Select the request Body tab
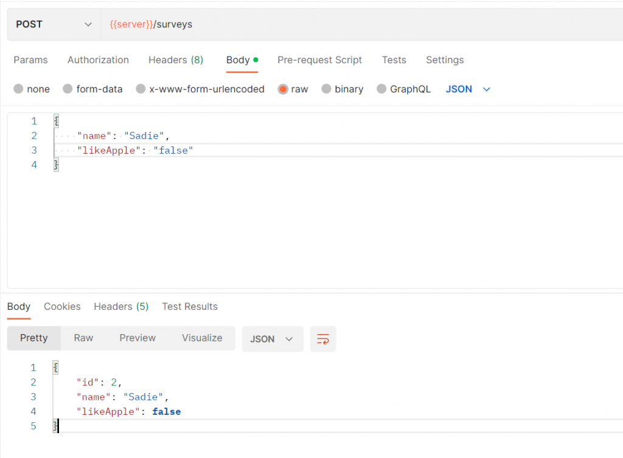The width and height of the screenshot is (623, 458). point(242,60)
